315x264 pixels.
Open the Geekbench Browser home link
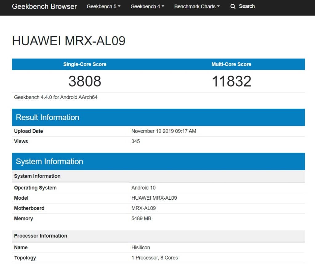44,6
